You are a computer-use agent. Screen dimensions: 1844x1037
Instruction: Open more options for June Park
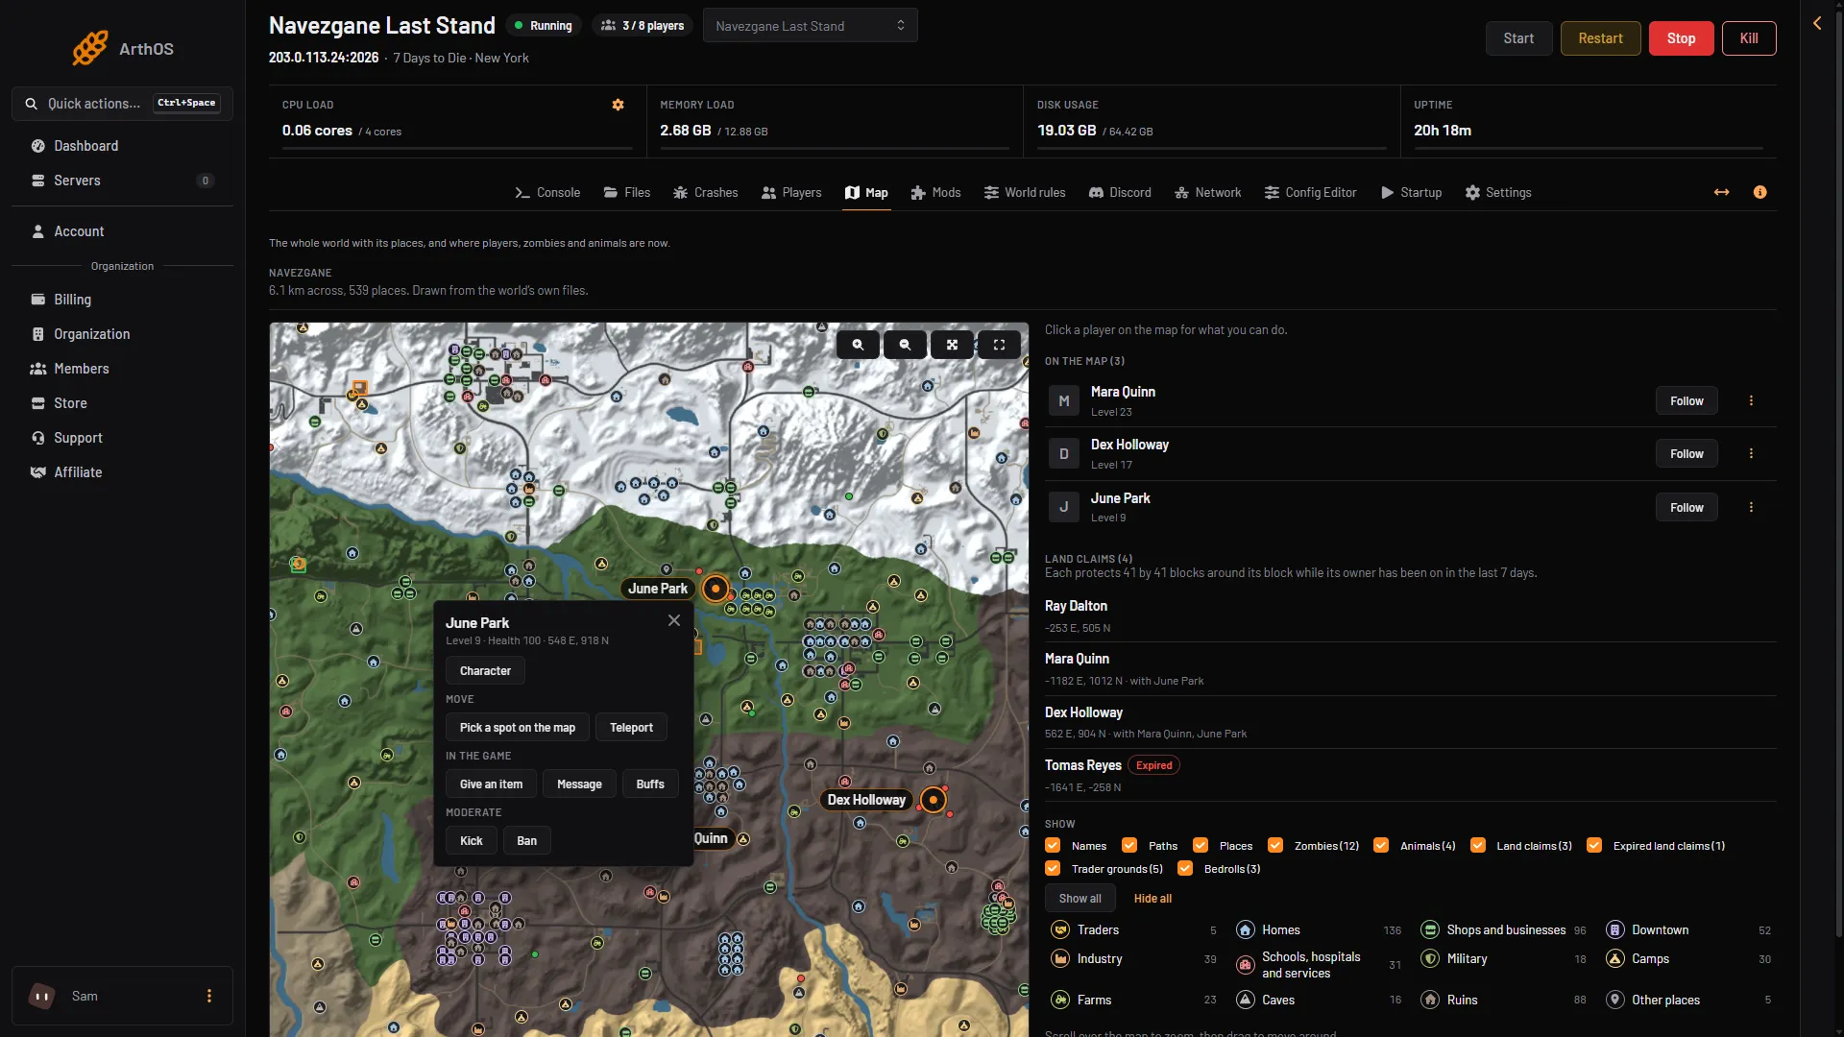1751,507
